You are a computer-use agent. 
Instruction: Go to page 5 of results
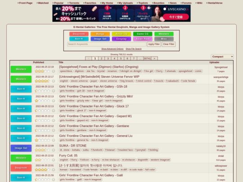pos(121,58)
